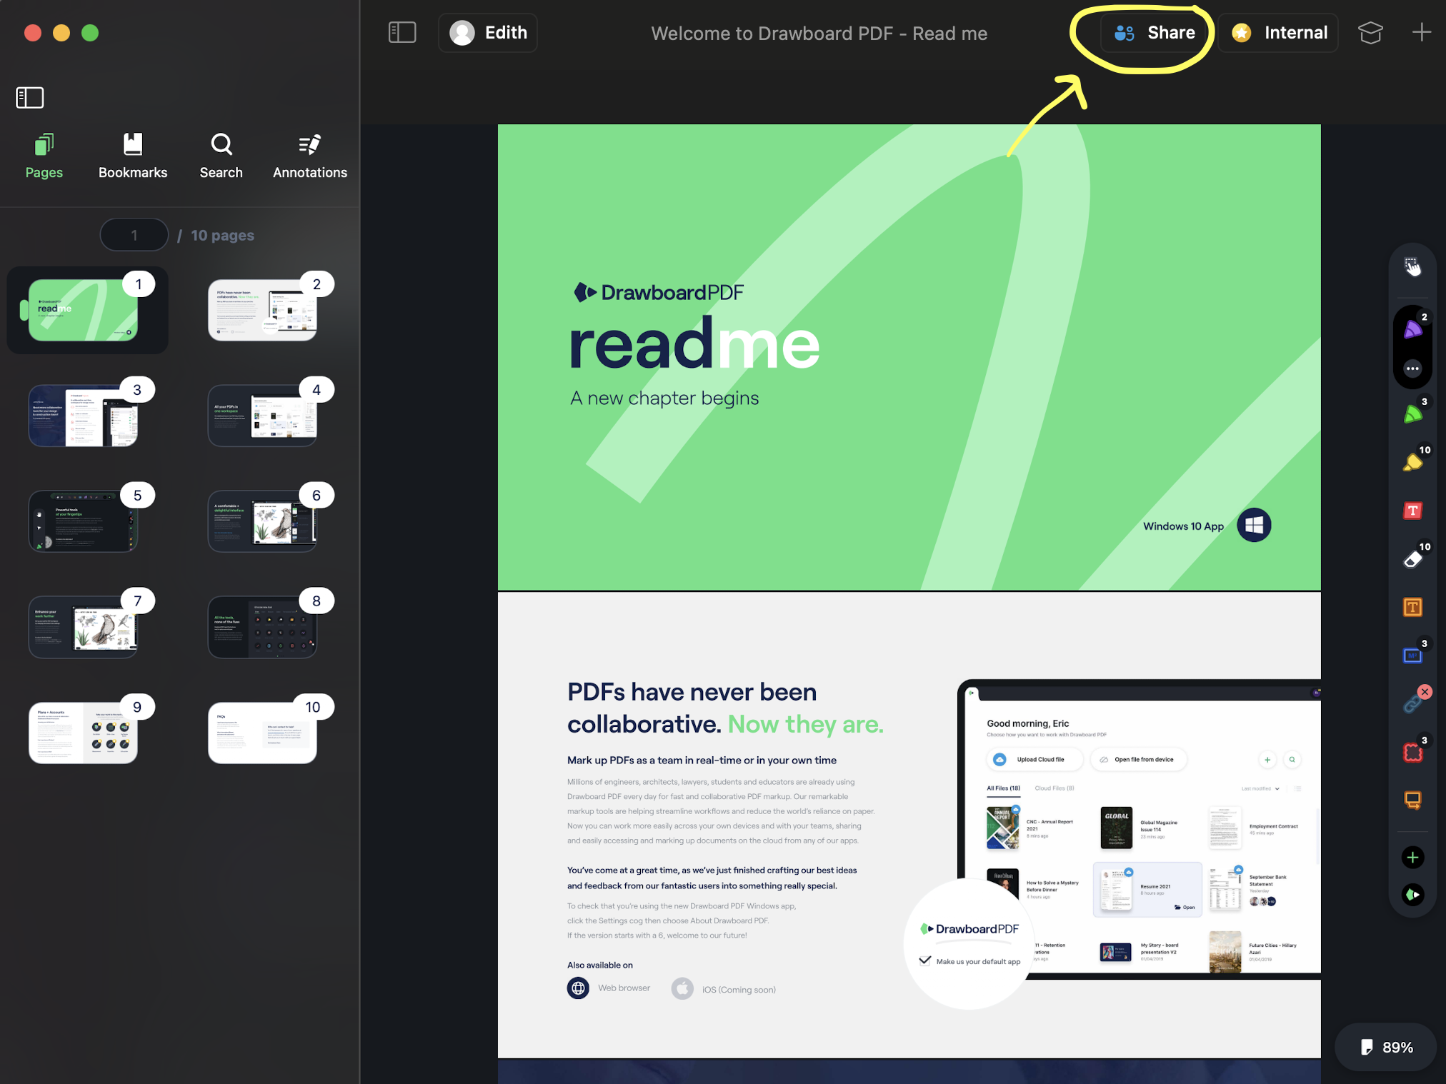Select the touch selection hand tool
1446x1084 pixels.
pos(1412,267)
